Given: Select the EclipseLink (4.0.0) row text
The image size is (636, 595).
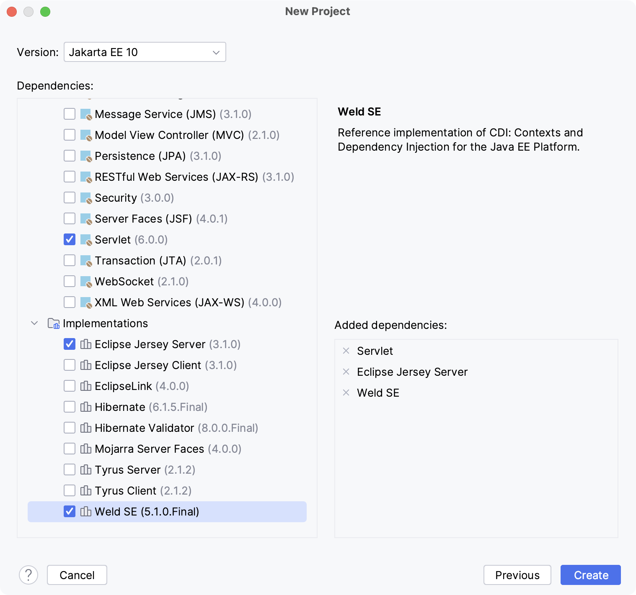Looking at the screenshot, I should 142,386.
